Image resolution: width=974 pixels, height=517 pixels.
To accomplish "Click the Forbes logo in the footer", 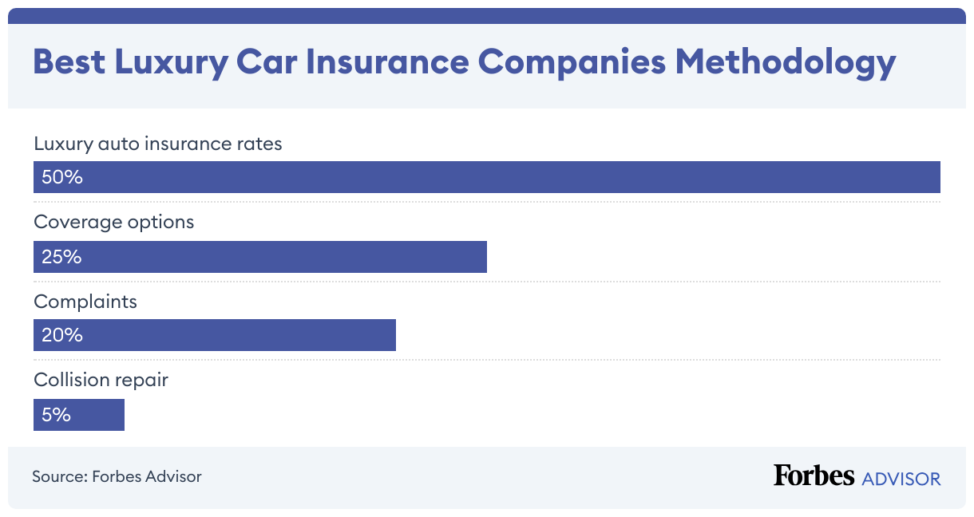I will (814, 476).
